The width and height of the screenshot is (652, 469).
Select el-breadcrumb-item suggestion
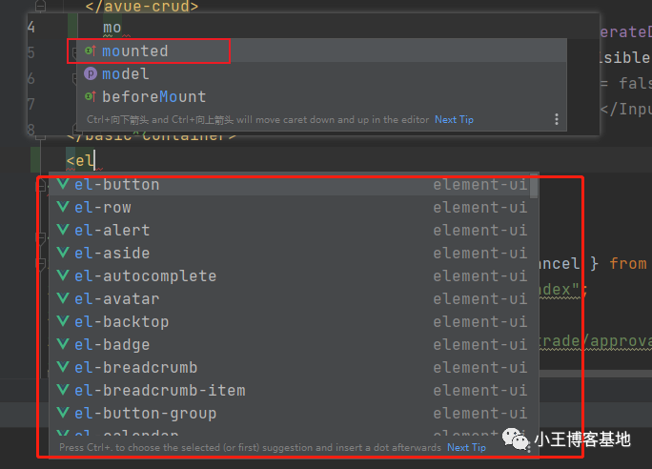[x=290, y=391]
